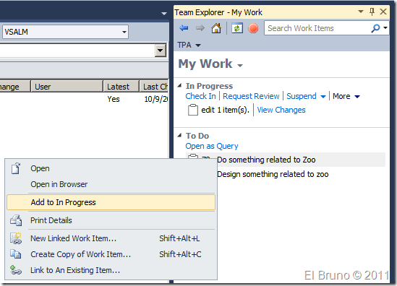Expand the My Work page title dropdown
Screen dimensions: 397x286
tap(240, 66)
